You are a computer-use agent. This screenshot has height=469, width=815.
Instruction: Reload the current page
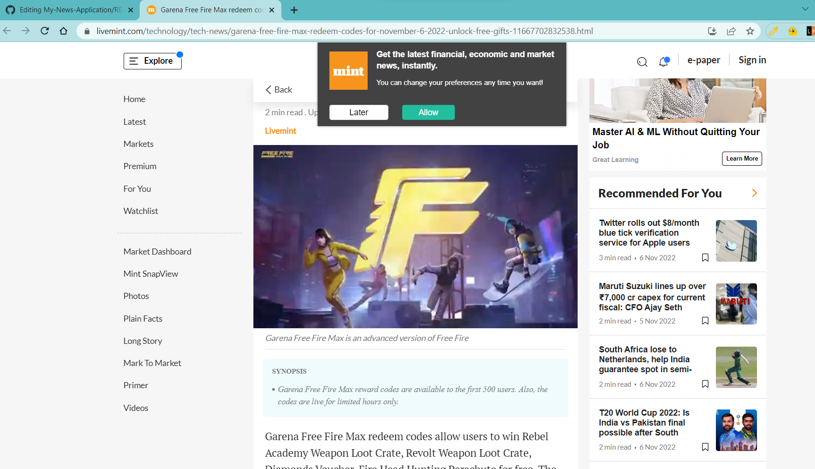tap(45, 31)
